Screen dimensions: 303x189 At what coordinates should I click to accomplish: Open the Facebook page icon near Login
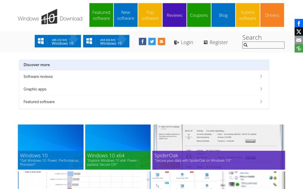click(142, 42)
